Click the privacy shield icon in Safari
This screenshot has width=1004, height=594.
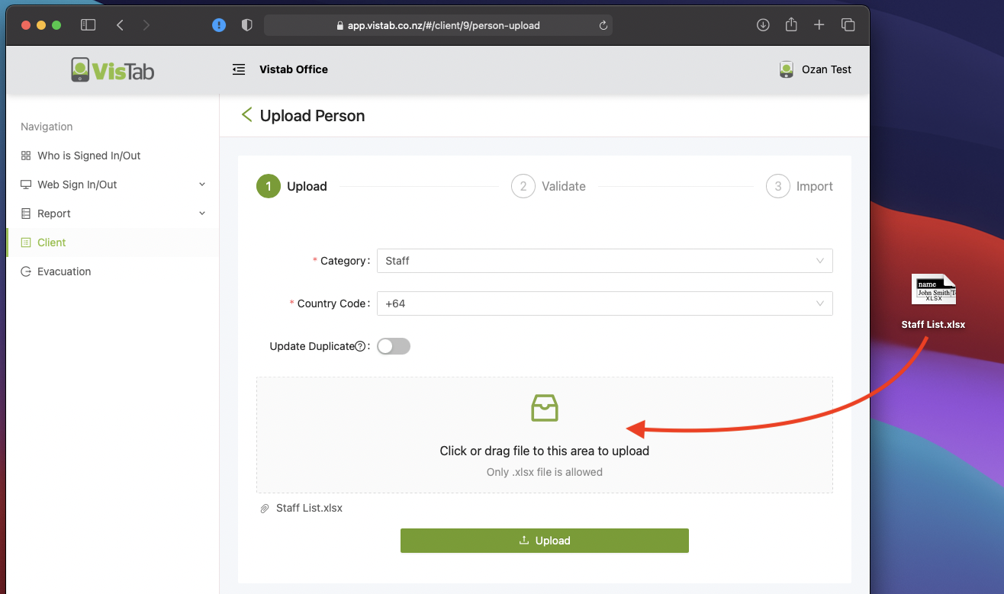tap(246, 25)
